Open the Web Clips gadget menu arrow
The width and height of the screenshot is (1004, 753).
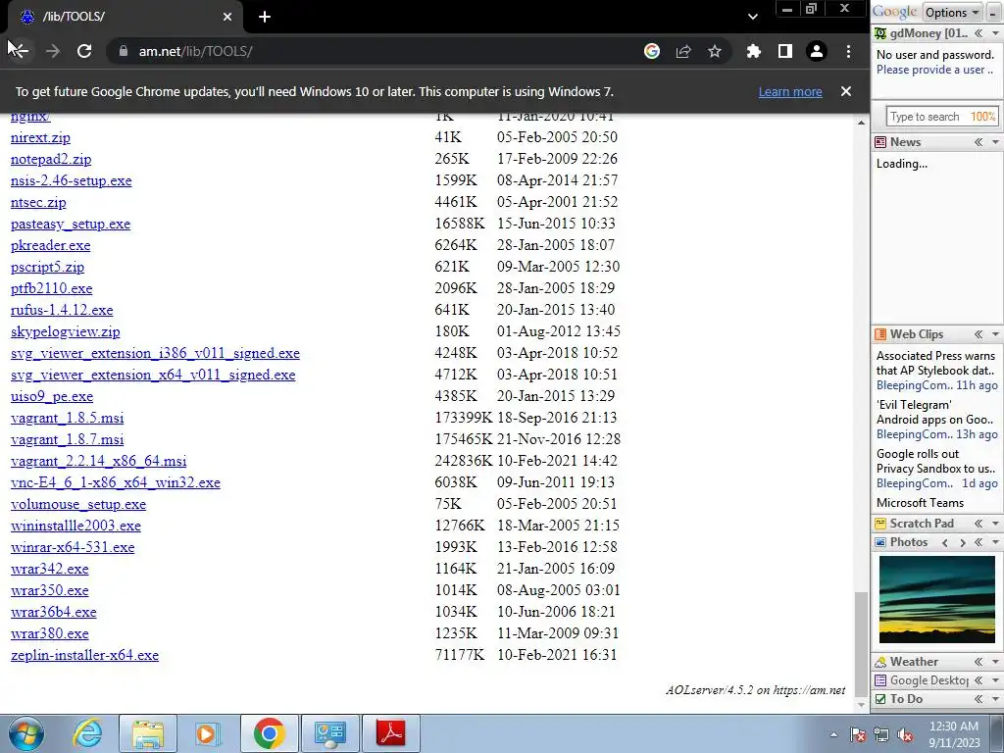pos(995,334)
